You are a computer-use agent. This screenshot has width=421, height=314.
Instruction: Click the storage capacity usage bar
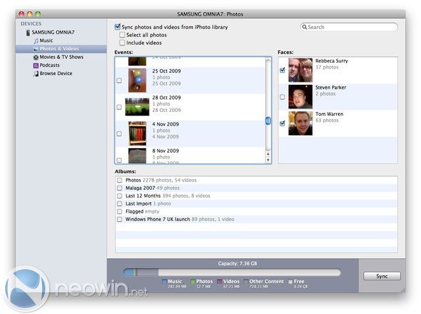(x=232, y=273)
